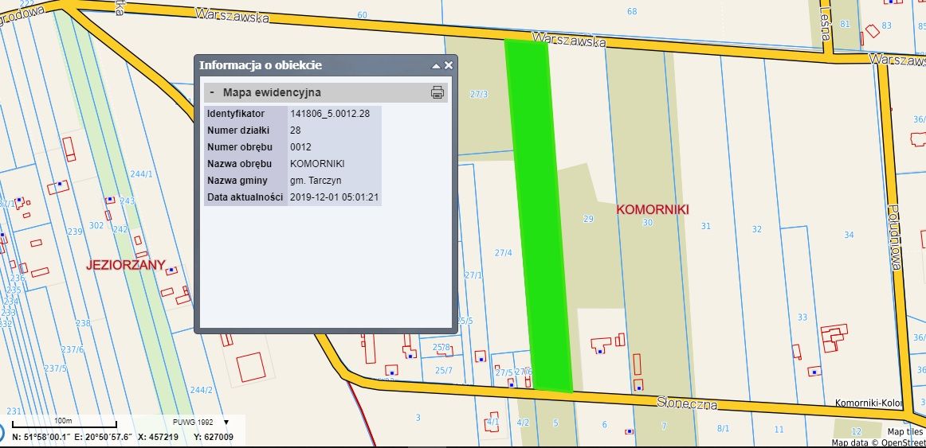926x448 pixels.
Task: Click the KOMORNIKI district label on map
Action: 653,209
